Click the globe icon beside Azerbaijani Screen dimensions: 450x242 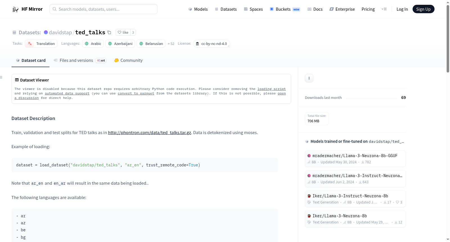[x=110, y=44]
